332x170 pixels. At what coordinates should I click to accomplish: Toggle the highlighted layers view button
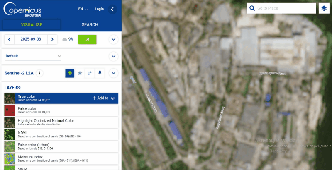(70, 73)
